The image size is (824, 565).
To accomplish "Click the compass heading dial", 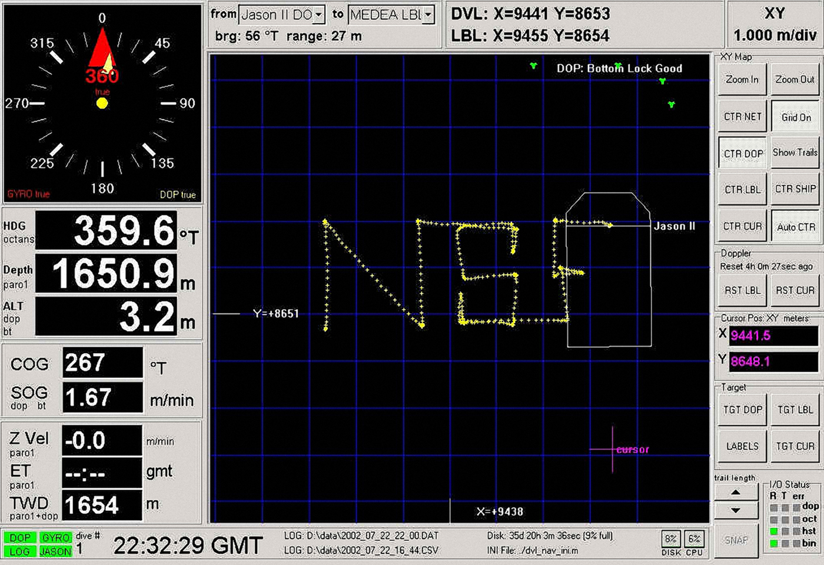I will pos(102,104).
